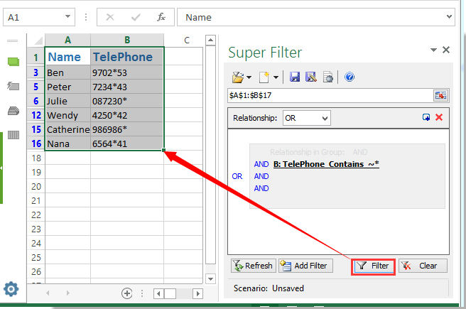Click the Super Filter help question mark icon
The height and width of the screenshot is (309, 466).
point(349,77)
